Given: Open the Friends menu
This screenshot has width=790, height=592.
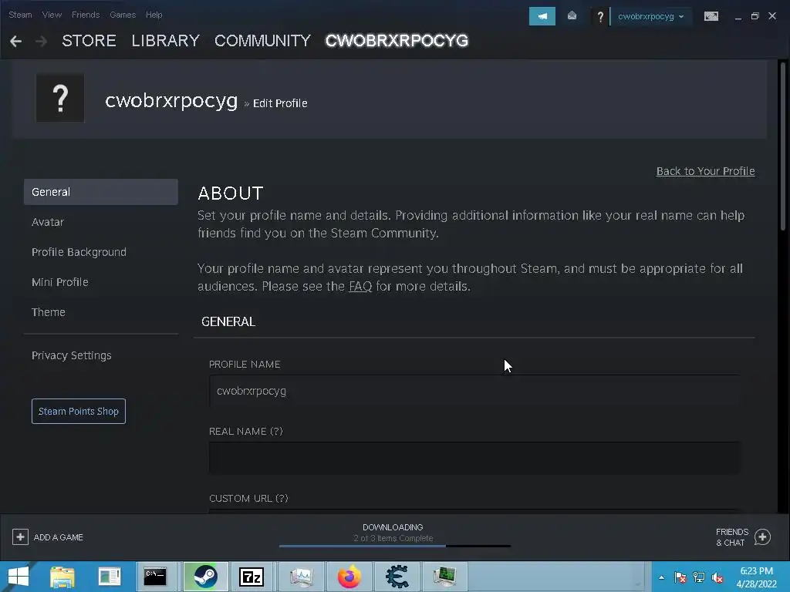Looking at the screenshot, I should tap(86, 15).
